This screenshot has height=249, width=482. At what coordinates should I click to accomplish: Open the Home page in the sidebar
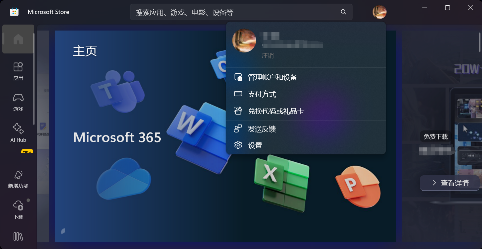pyautogui.click(x=18, y=39)
